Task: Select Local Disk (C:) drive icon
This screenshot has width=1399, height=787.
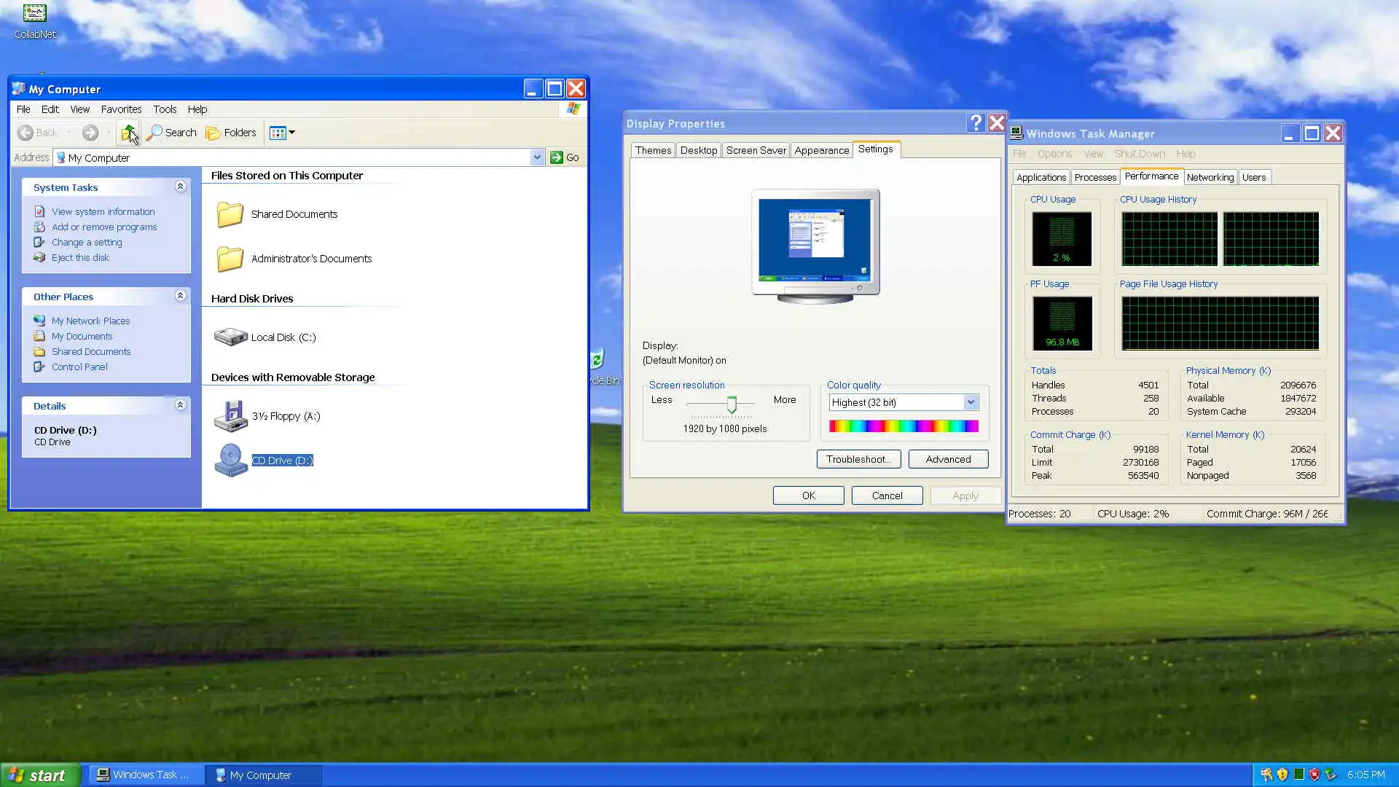Action: pyautogui.click(x=230, y=337)
